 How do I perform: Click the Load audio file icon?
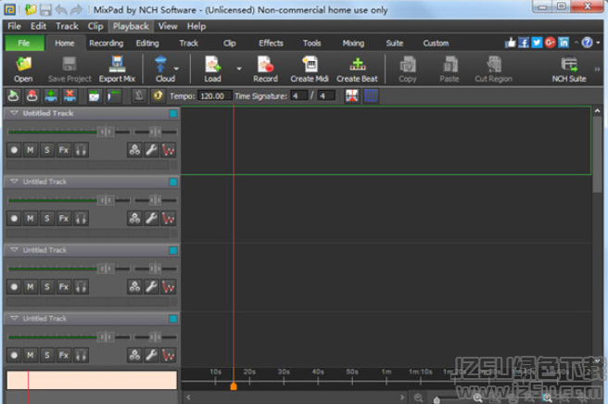[x=212, y=64]
